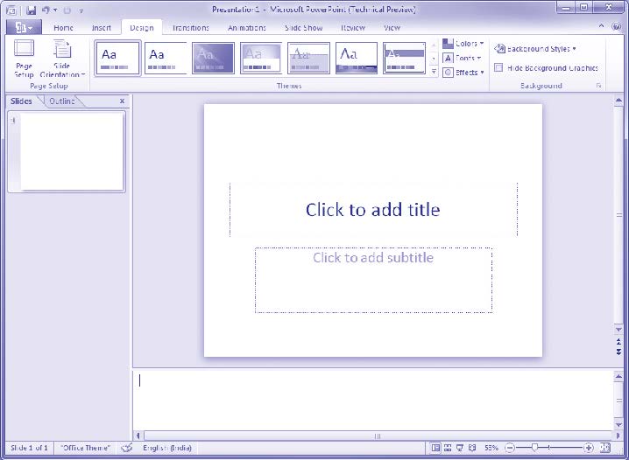
Task: Open the Transitions tab
Action: 191,28
